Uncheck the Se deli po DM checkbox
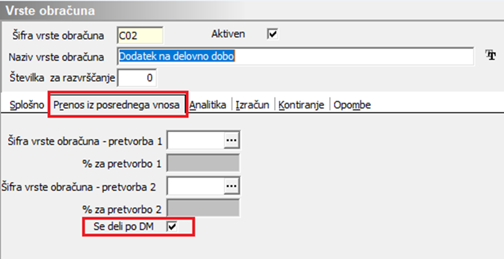This screenshot has height=259, width=504. point(172,227)
